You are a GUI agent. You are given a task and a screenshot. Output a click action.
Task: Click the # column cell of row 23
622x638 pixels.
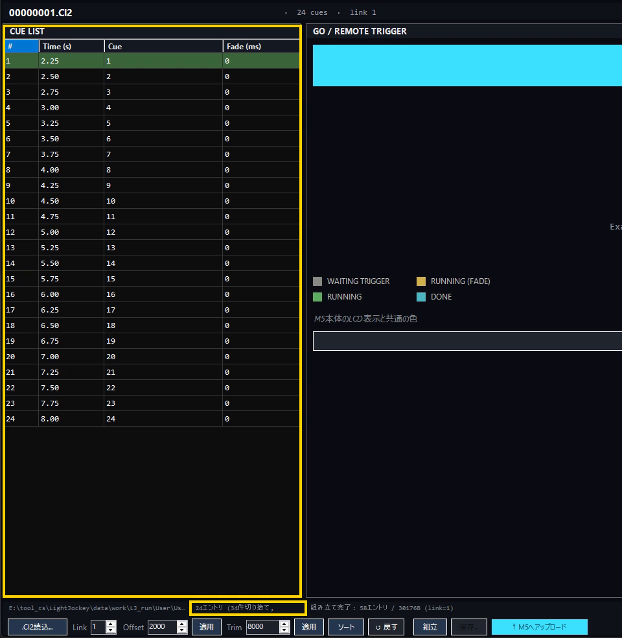coord(22,403)
